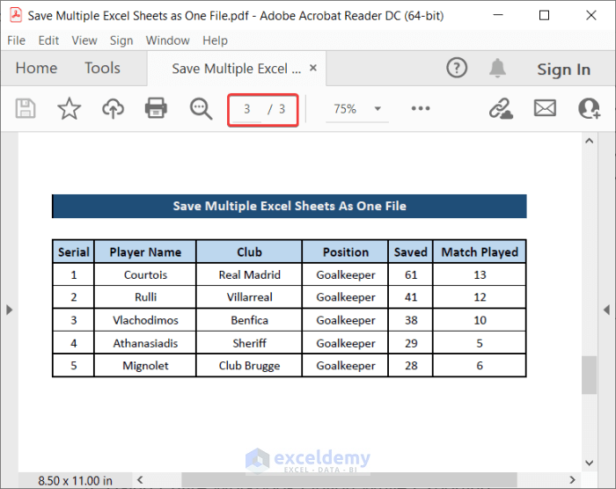Expand the right tools pane arrow
This screenshot has width=616, height=489.
(606, 310)
